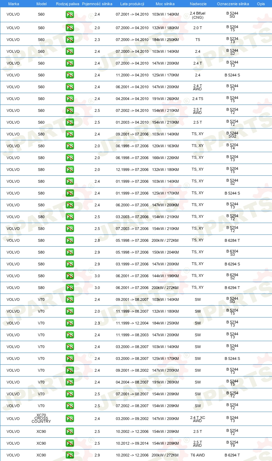Click the fuel icon for S60 B 5234 T3
The image size is (272, 461).
point(70,40)
